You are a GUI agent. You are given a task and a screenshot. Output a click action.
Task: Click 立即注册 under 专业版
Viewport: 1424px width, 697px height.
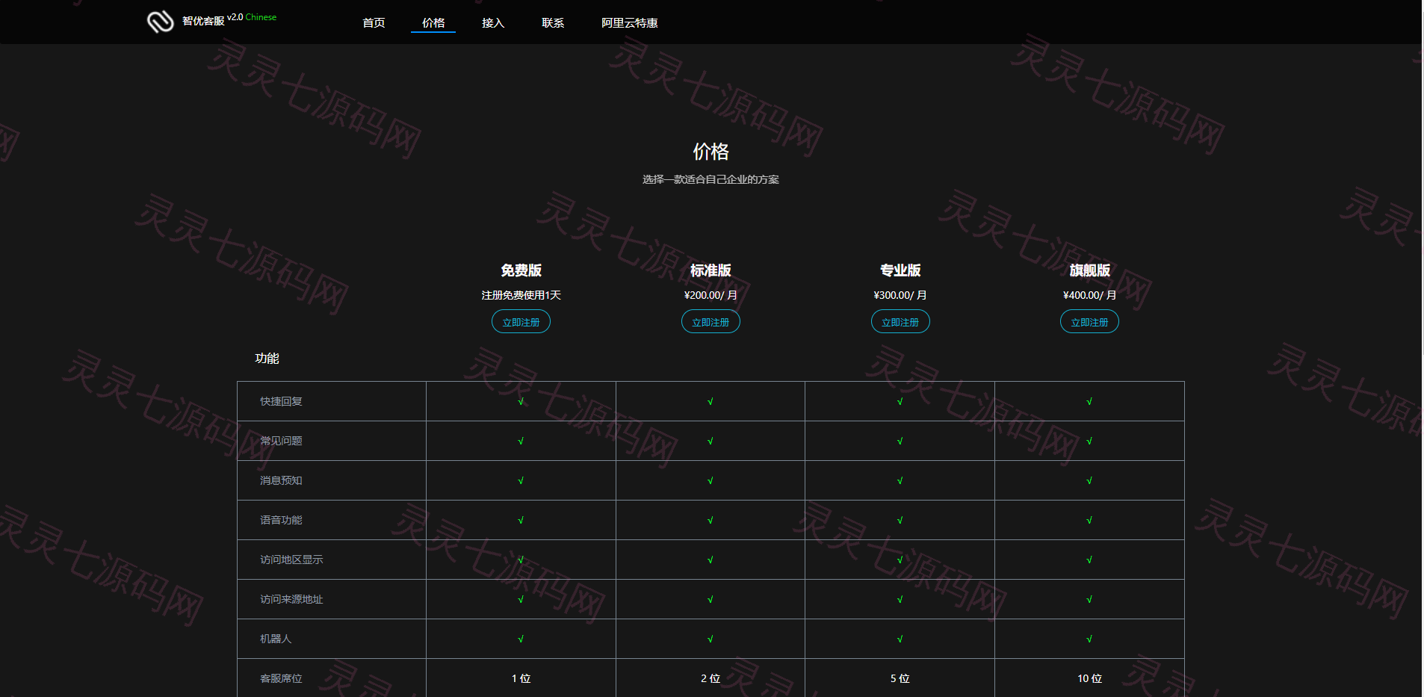(x=900, y=322)
